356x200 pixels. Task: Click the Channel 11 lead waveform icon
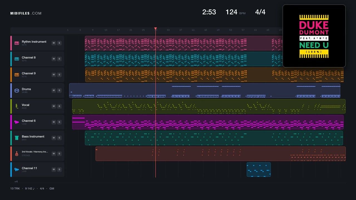pos(17,169)
